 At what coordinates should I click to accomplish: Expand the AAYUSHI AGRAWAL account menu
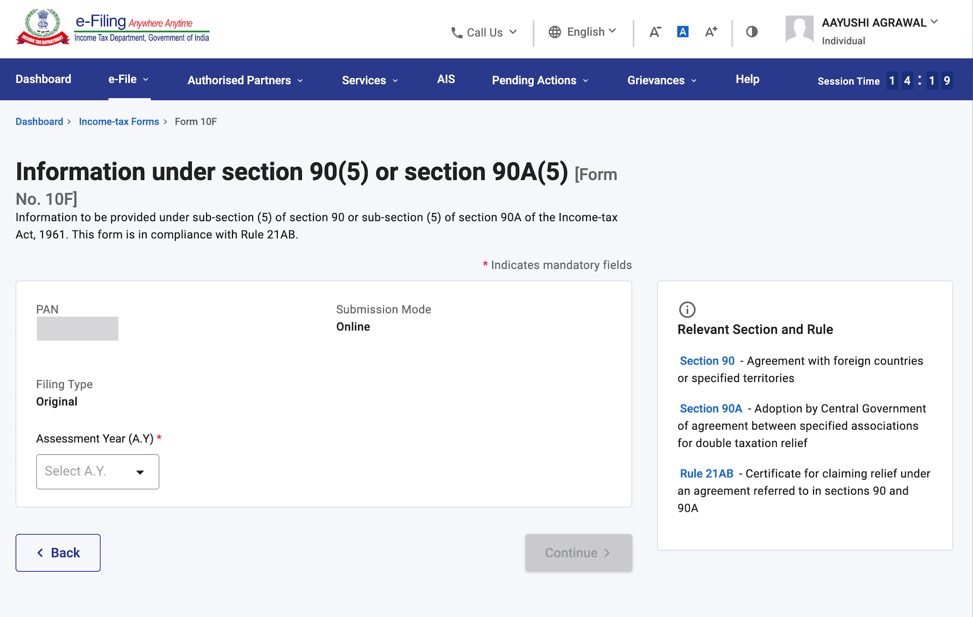click(879, 22)
